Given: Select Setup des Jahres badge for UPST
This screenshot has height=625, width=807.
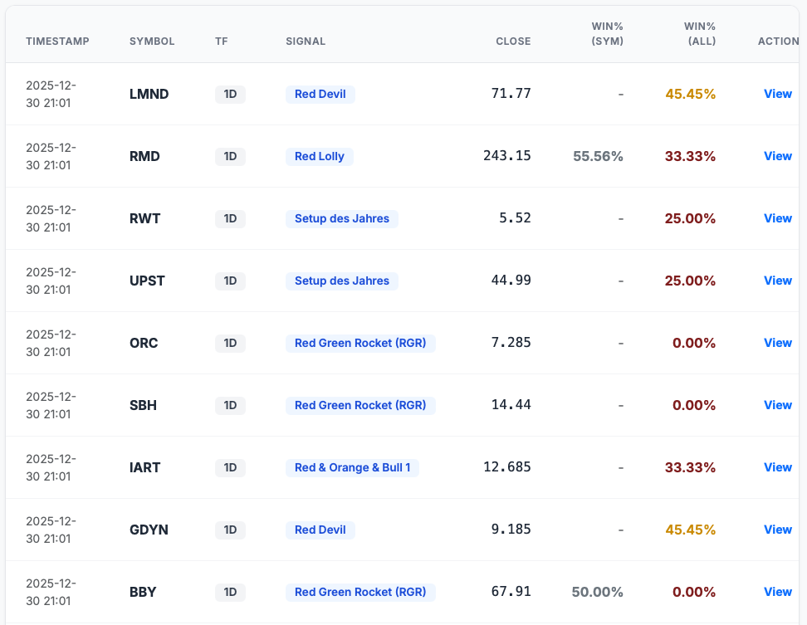Looking at the screenshot, I should [x=341, y=281].
